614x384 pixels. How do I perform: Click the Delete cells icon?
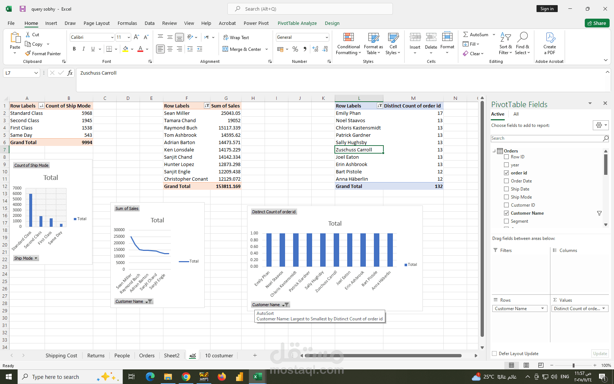coord(431,37)
